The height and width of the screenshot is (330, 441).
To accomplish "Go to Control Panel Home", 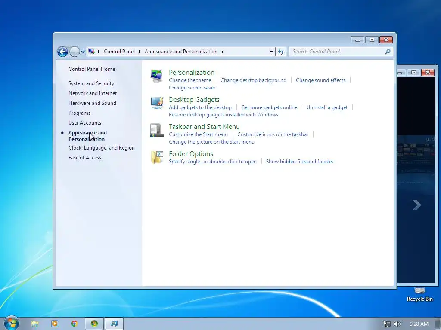I will (92, 69).
